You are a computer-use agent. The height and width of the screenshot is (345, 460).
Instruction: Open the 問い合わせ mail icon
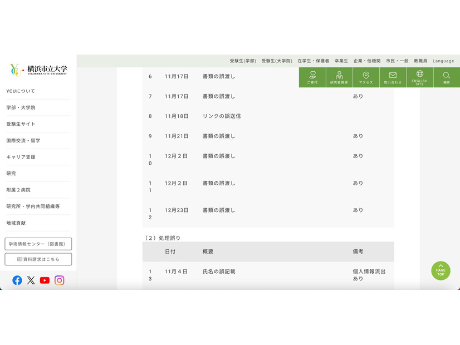[x=393, y=77]
